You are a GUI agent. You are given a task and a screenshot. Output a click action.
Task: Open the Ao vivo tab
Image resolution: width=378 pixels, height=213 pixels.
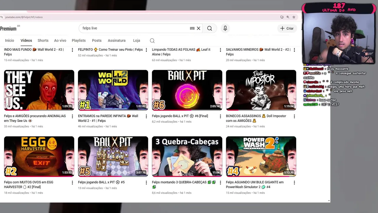point(60,41)
